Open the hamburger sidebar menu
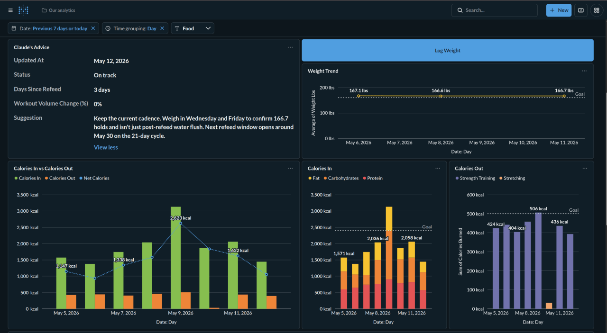This screenshot has height=333, width=607. pos(10,10)
